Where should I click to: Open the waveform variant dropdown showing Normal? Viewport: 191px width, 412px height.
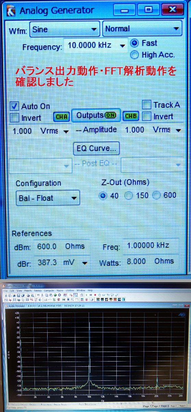click(142, 29)
